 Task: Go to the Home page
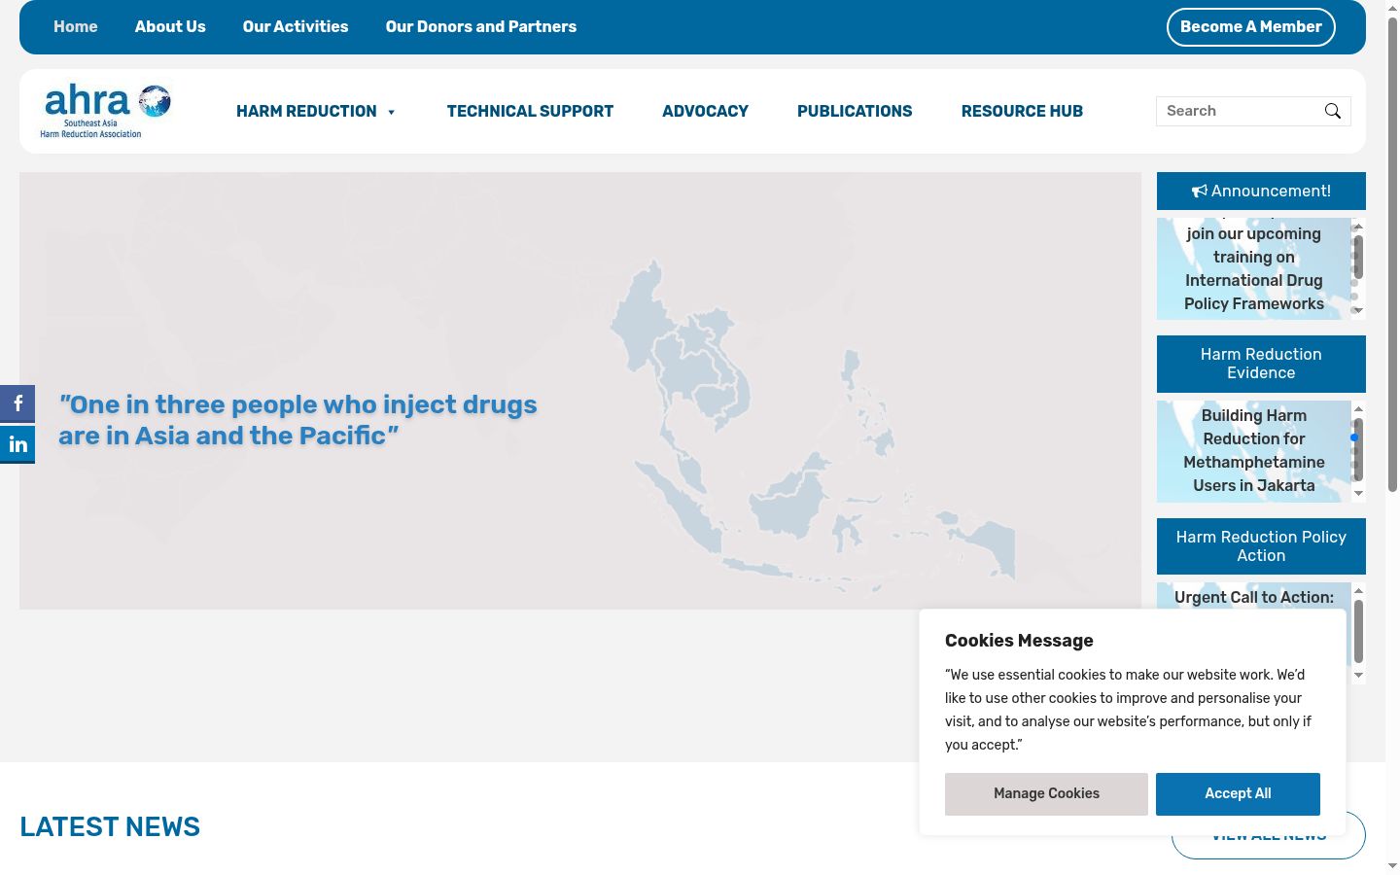76,27
